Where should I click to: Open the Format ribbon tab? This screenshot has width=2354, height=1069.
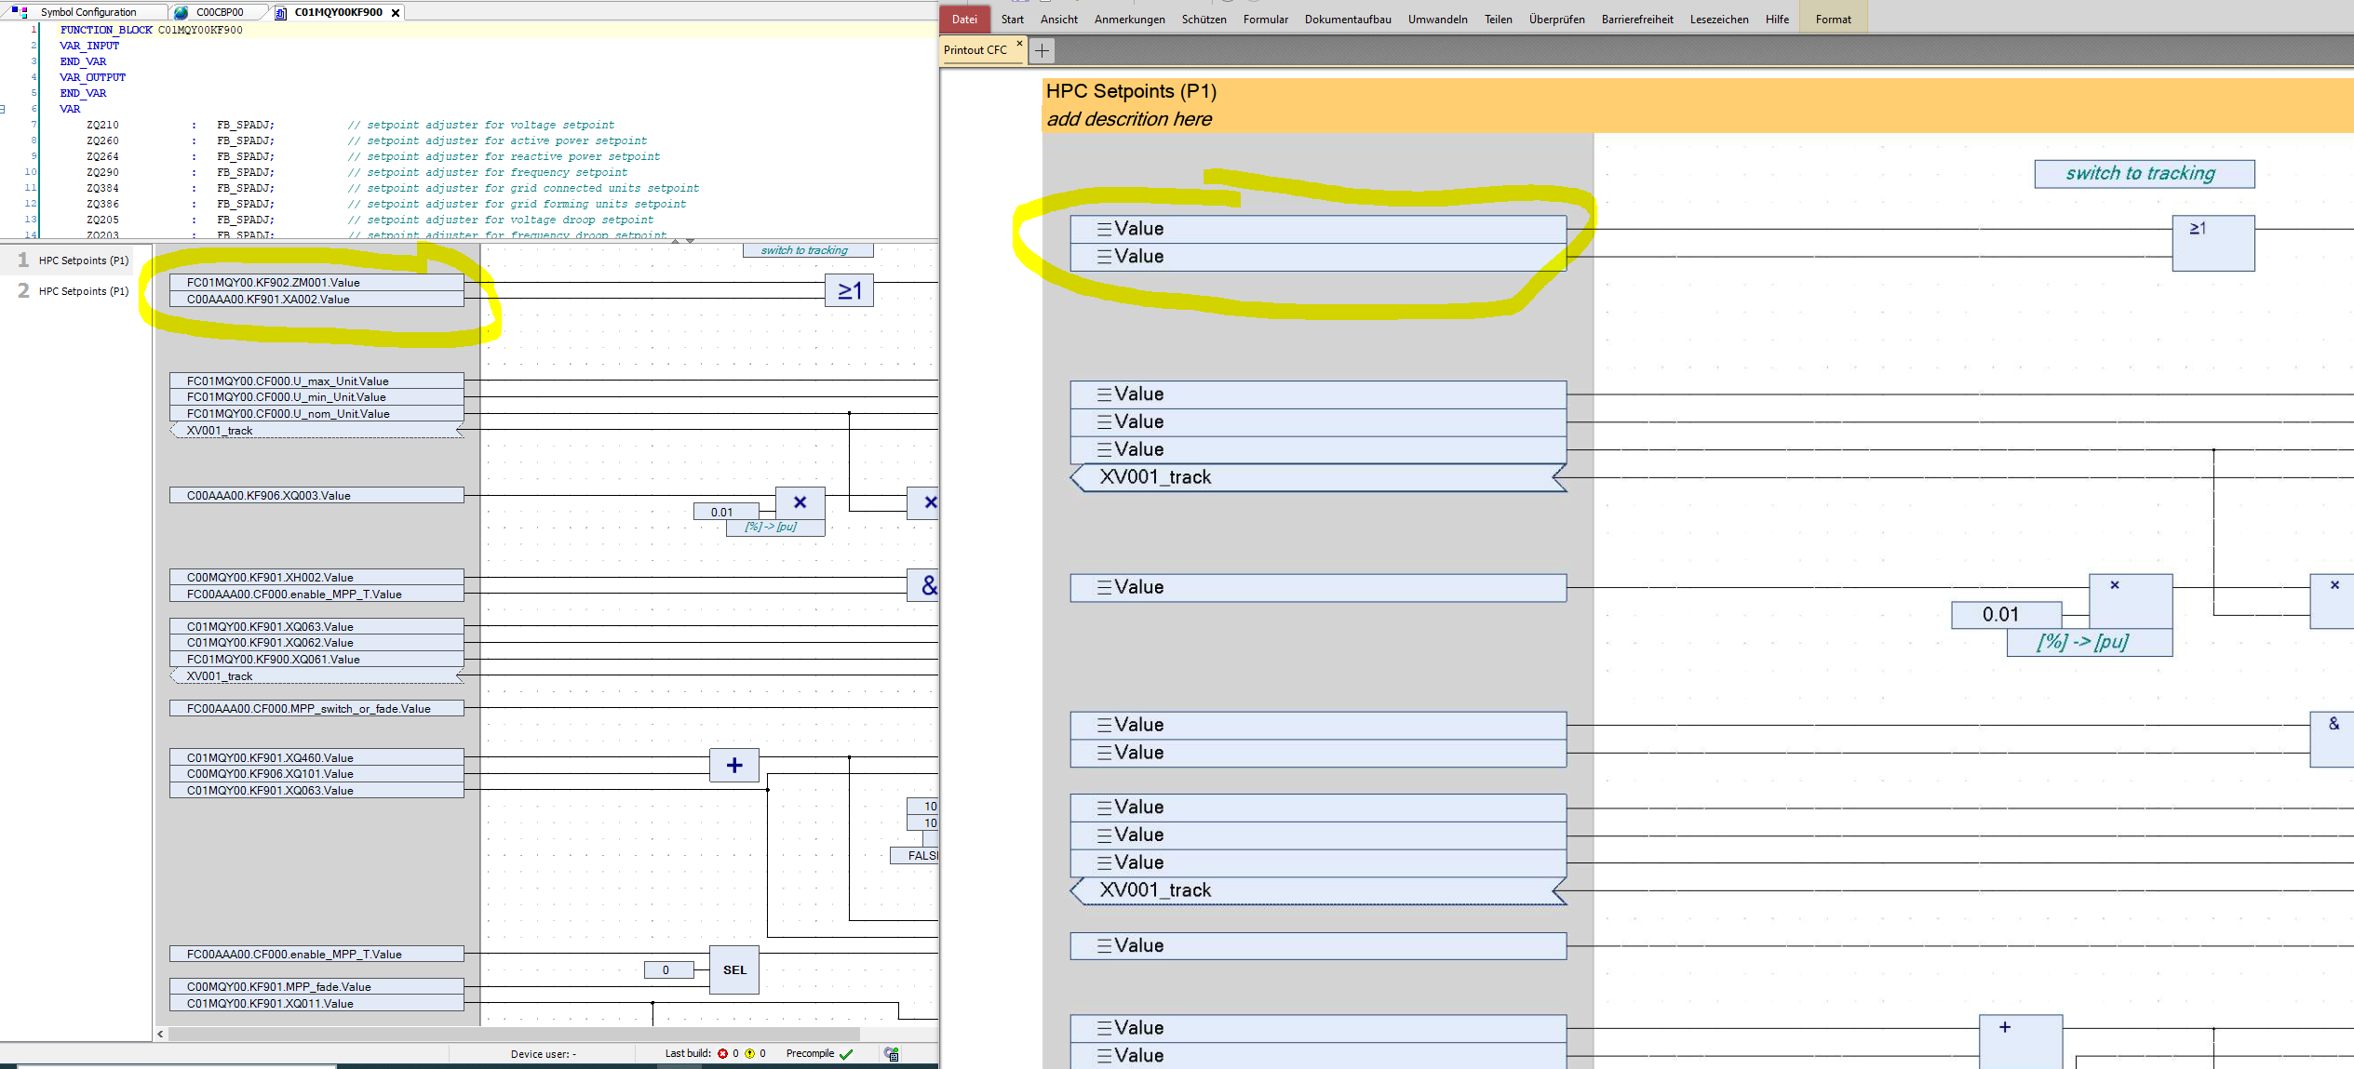pos(1833,19)
